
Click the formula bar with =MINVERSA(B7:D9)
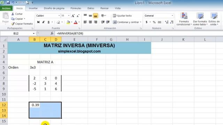point(139,33)
